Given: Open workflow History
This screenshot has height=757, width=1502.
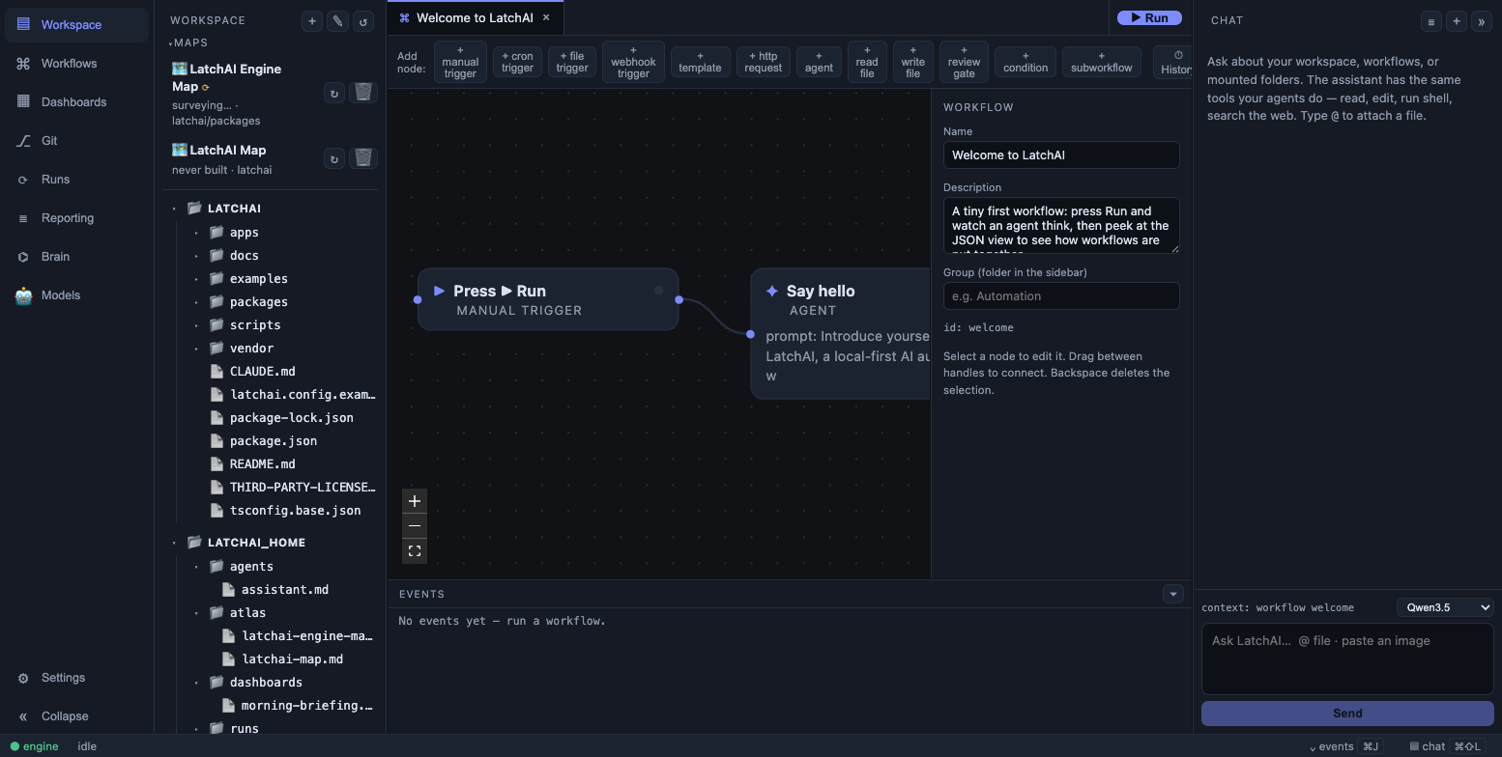Looking at the screenshot, I should (1174, 63).
